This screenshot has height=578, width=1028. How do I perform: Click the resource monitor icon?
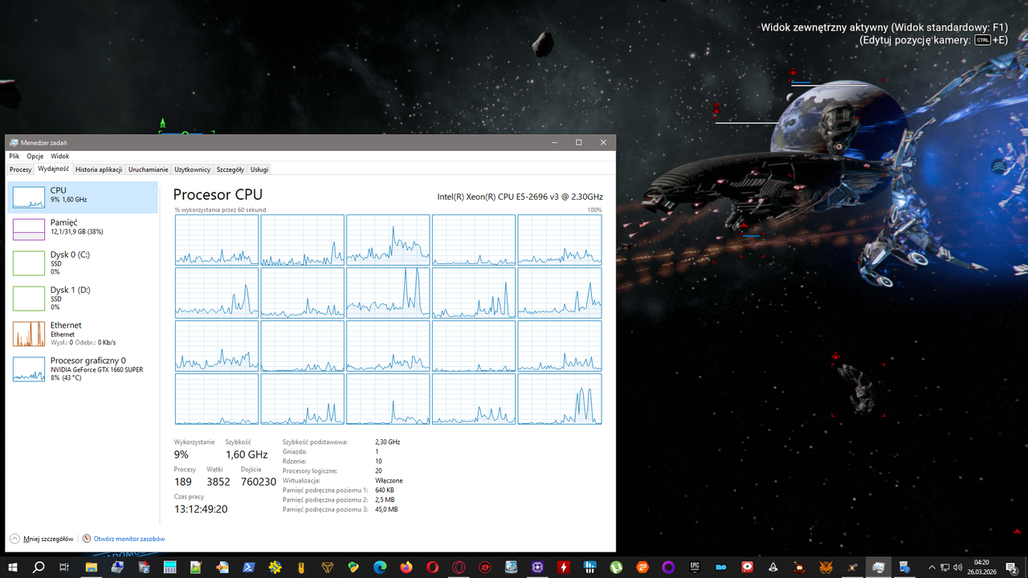[86, 539]
